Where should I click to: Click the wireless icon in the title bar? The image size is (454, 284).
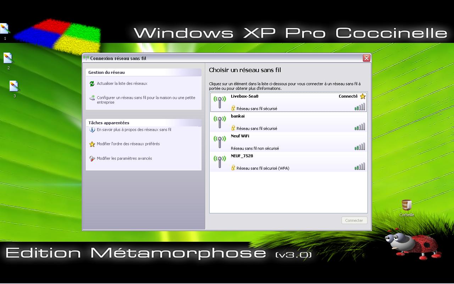(86, 58)
